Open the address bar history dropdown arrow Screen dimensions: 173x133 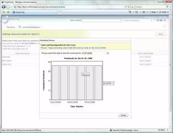(x=125, y=7)
